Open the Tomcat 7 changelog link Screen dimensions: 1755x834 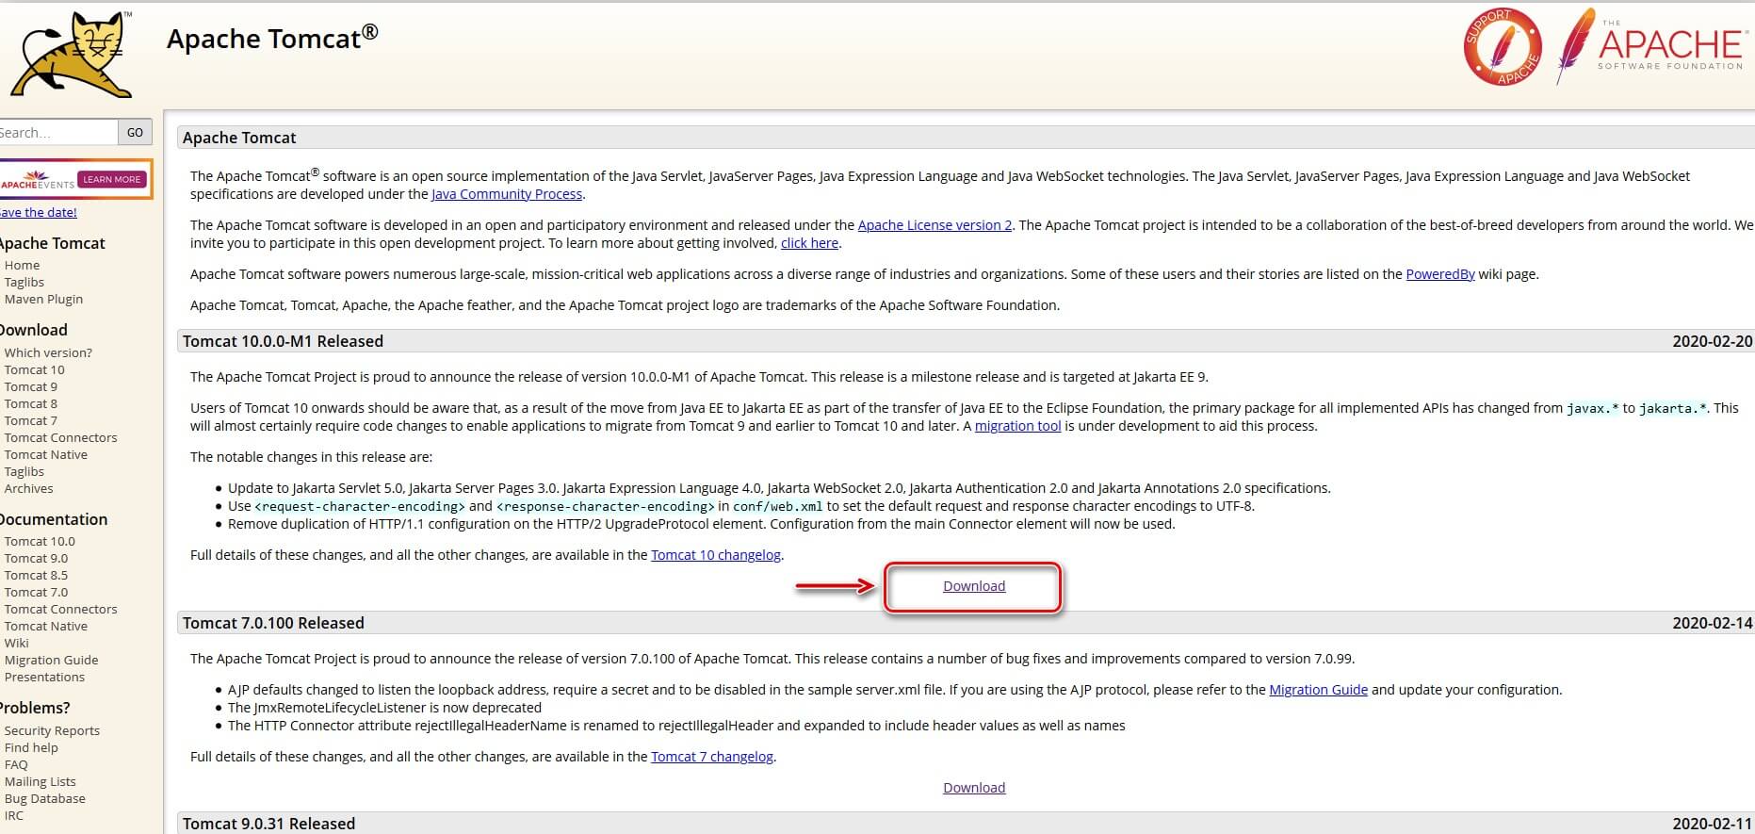(712, 757)
